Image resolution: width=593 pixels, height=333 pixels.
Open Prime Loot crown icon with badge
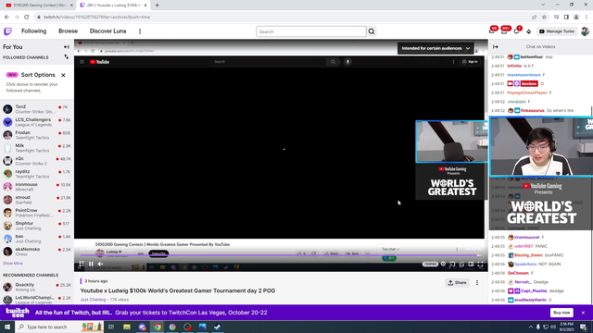click(x=492, y=31)
